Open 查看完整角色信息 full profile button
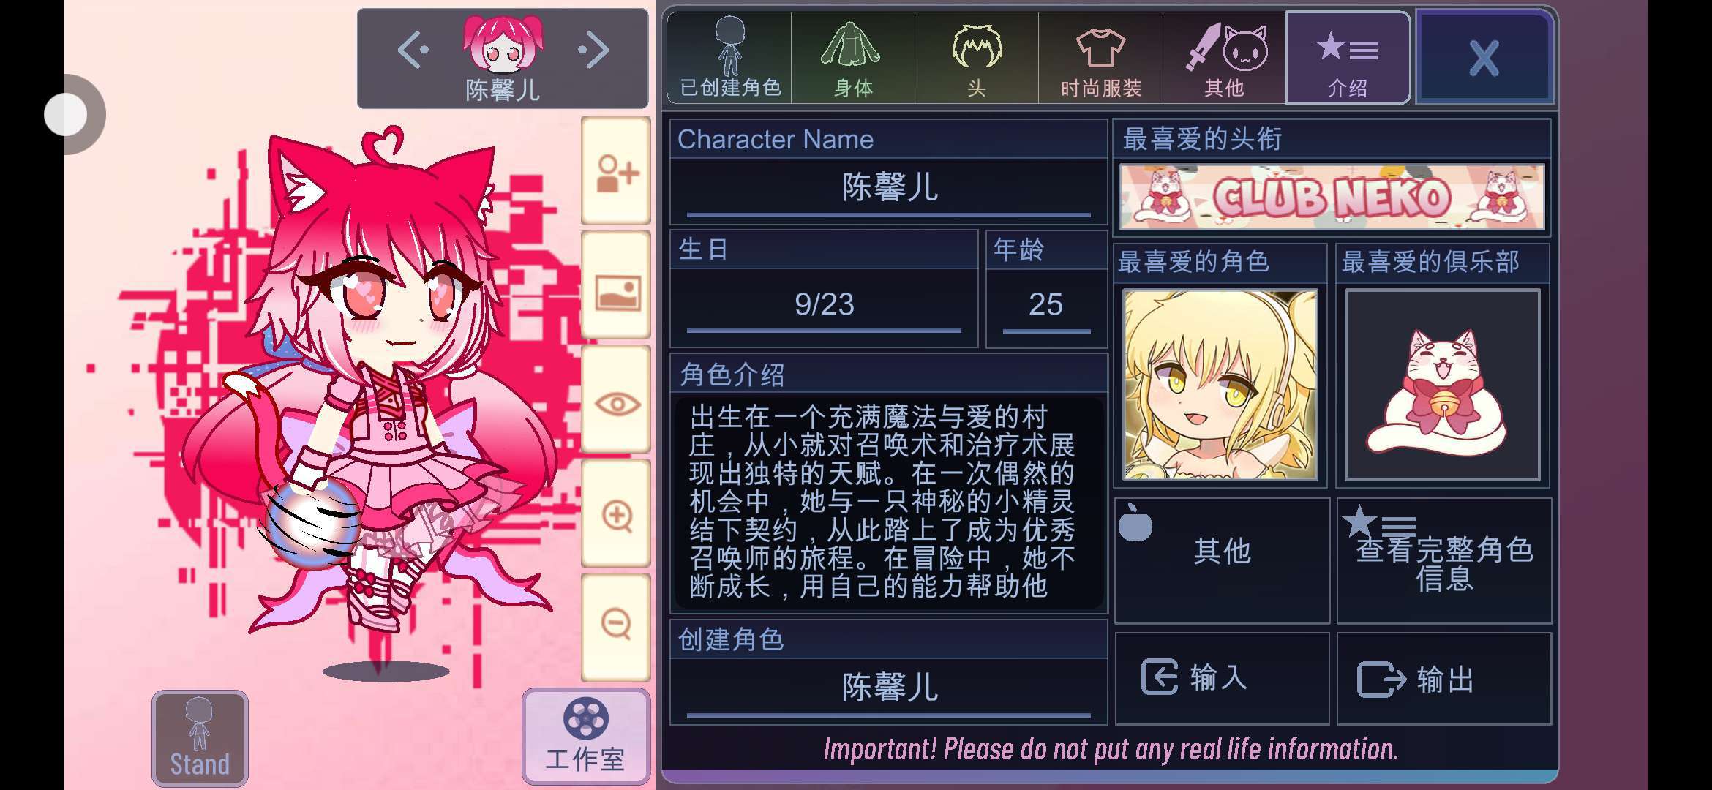This screenshot has height=790, width=1712. (x=1444, y=560)
